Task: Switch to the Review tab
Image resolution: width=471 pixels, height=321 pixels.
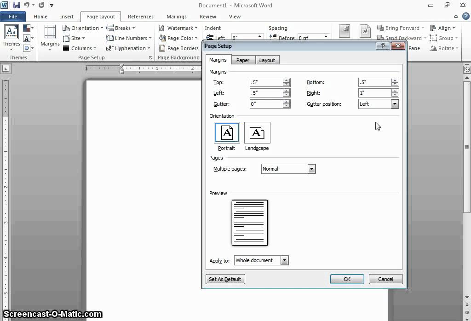Action: tap(208, 17)
